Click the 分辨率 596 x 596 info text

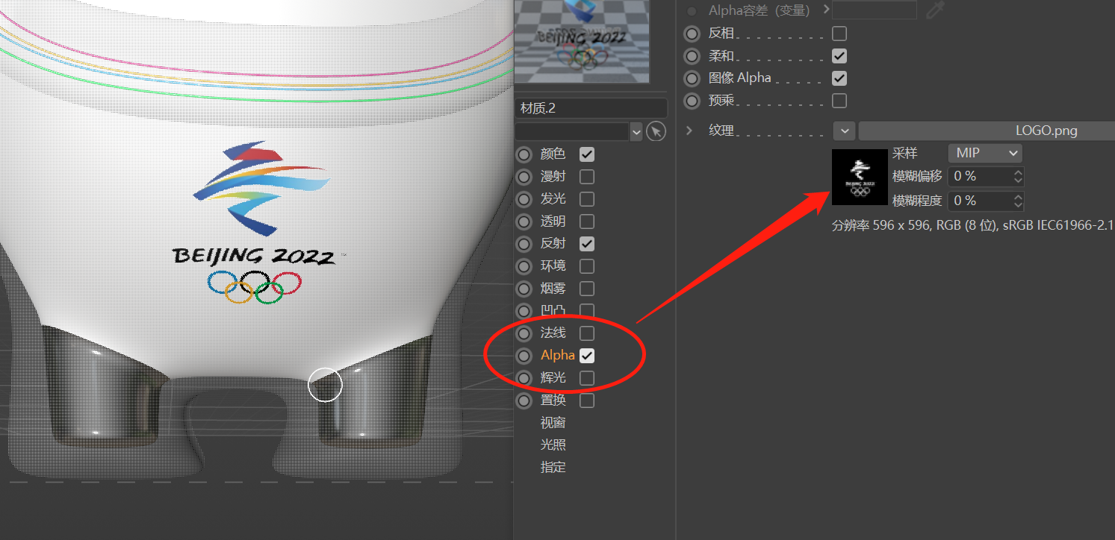[x=973, y=225]
